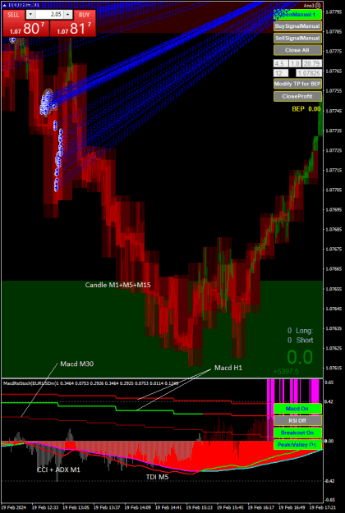
Task: Click the 20.79 value field
Action: 311,63
